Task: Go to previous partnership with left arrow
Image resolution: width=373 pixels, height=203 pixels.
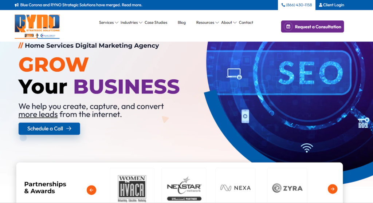Action: point(91,190)
